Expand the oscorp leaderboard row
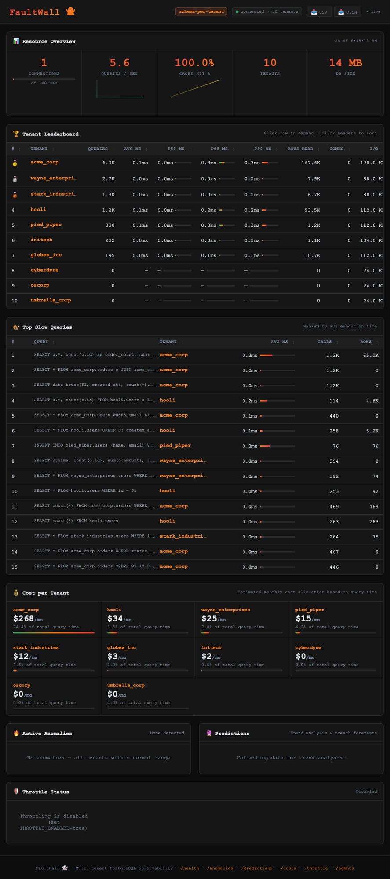Image resolution: width=390 pixels, height=879 pixels. click(x=195, y=286)
